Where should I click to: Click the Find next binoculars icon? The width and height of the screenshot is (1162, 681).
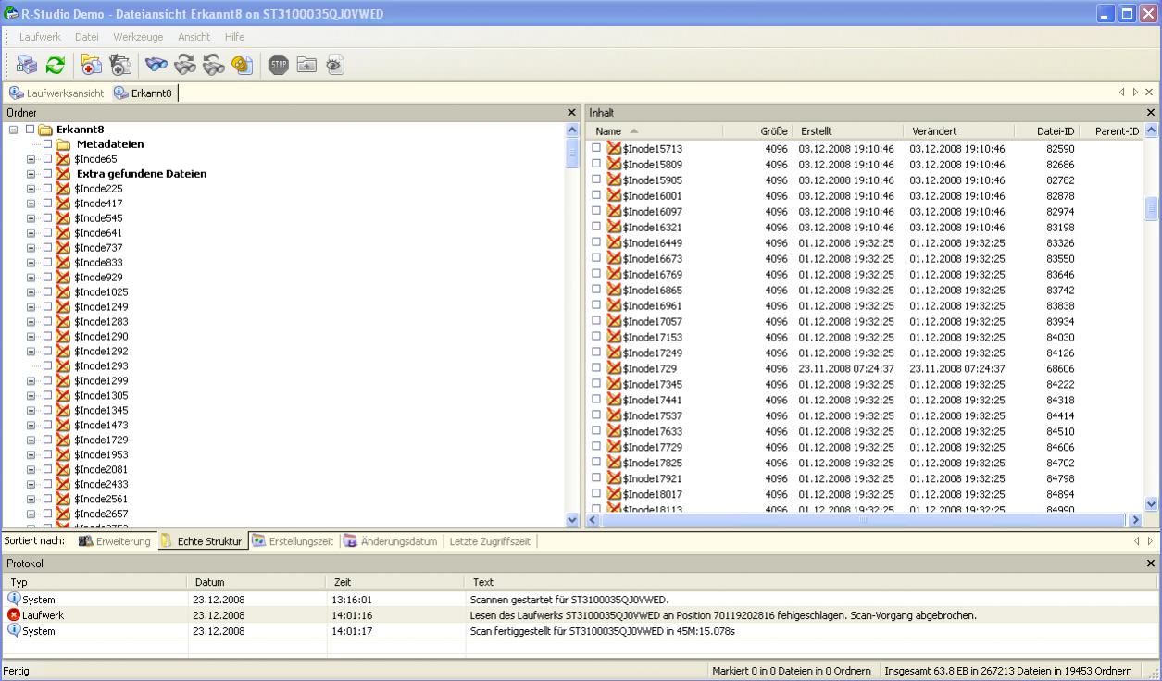tap(185, 65)
